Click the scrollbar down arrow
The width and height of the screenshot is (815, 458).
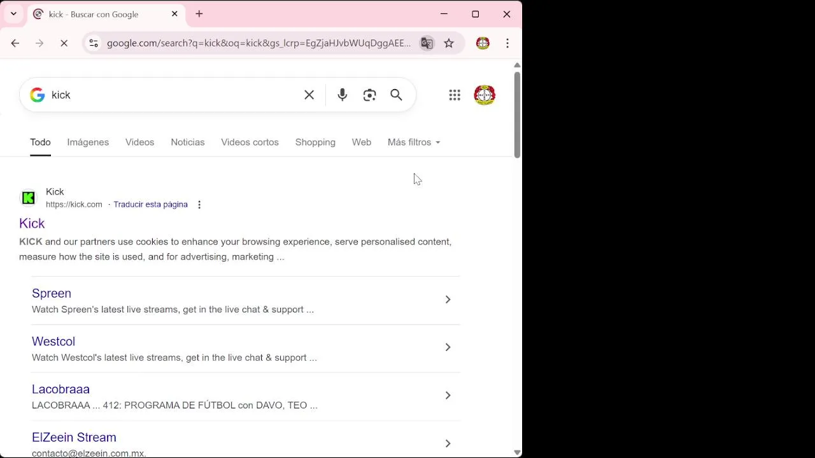coord(517,452)
